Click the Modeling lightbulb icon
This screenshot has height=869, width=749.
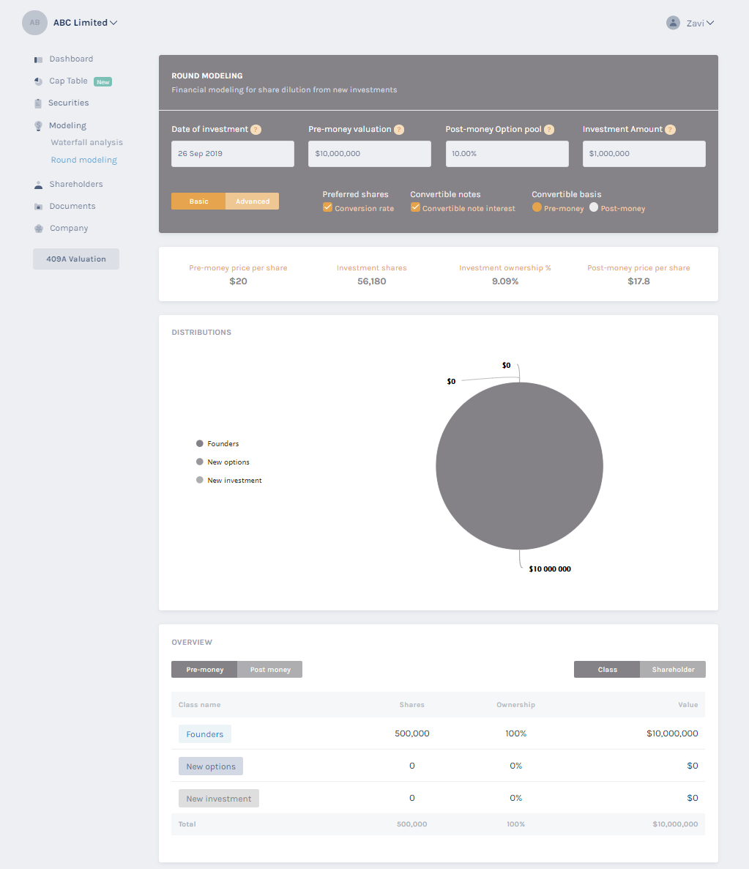pyautogui.click(x=39, y=126)
